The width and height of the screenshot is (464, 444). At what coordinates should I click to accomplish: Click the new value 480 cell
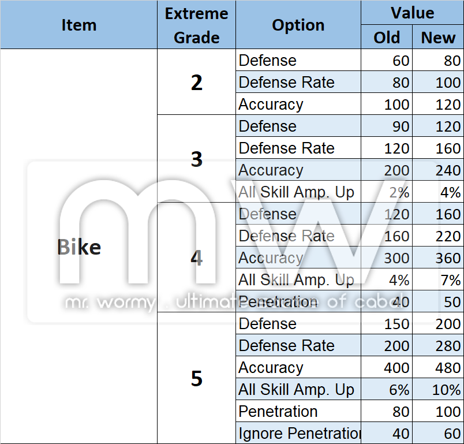[438, 368]
